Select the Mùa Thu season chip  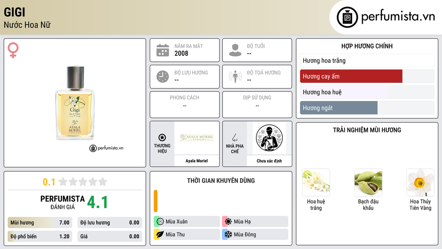click(x=187, y=234)
